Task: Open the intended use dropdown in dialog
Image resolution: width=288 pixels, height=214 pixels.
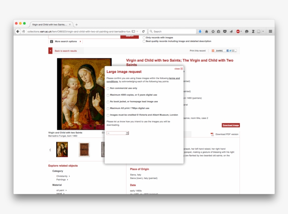Action: (x=118, y=133)
